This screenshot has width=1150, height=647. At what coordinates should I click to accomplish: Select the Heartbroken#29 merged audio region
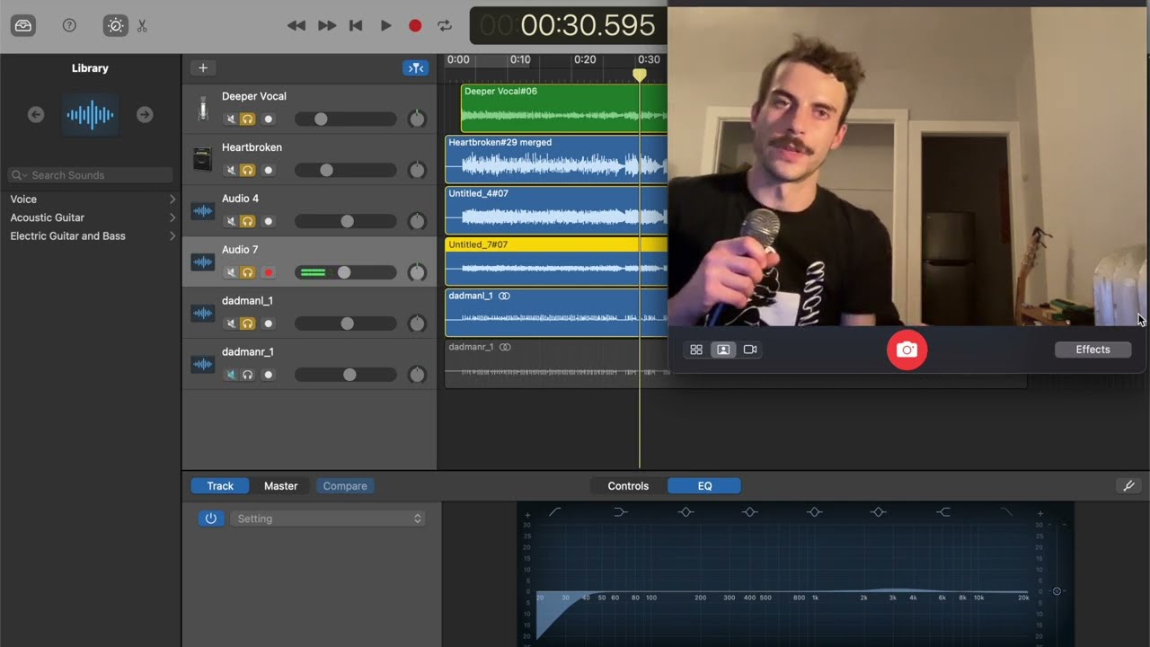[x=556, y=159]
